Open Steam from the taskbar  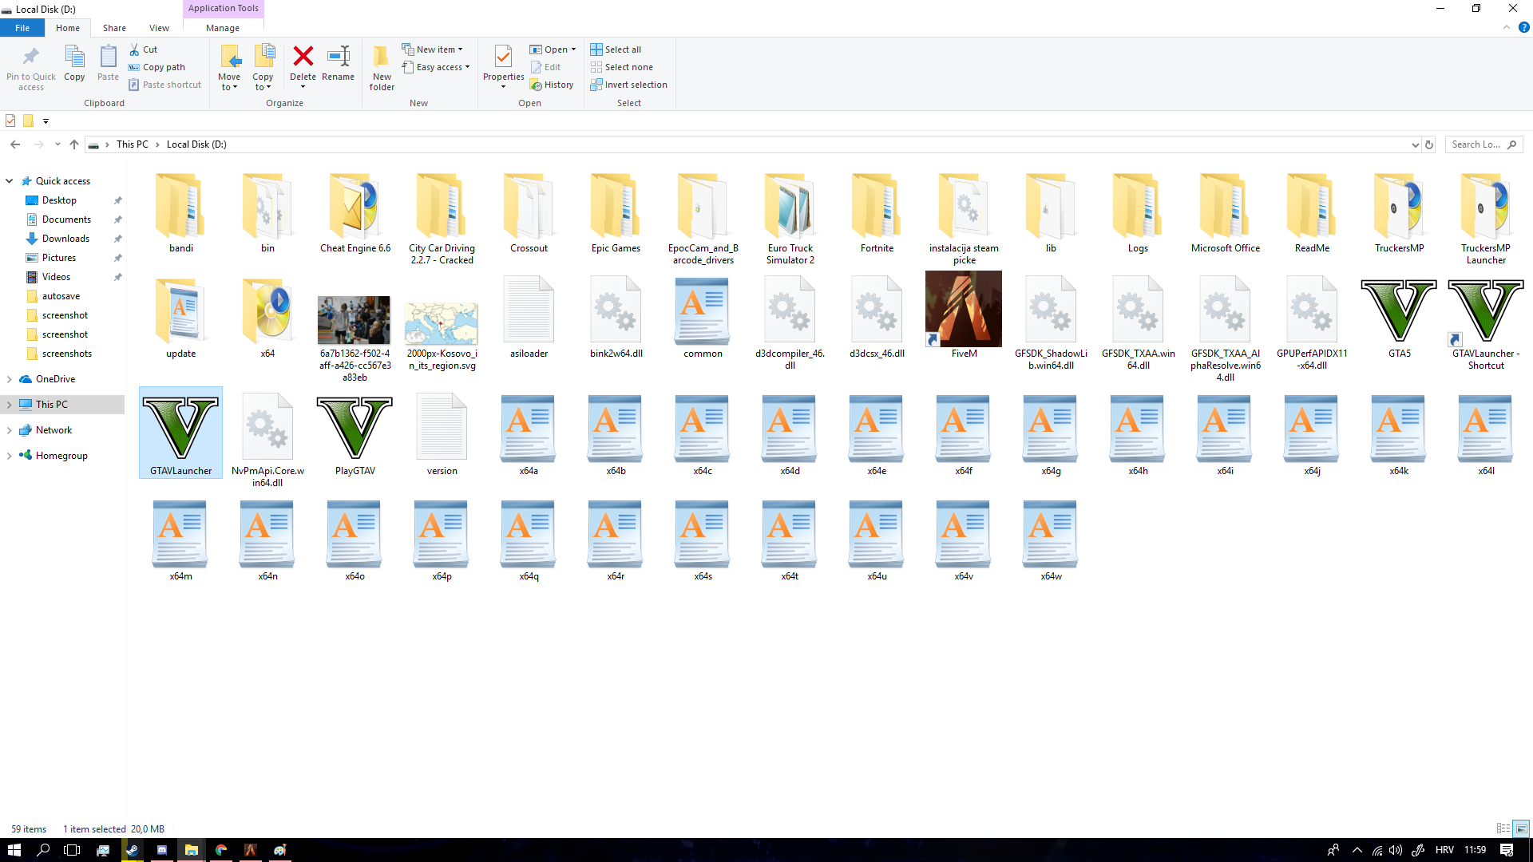coord(133,850)
